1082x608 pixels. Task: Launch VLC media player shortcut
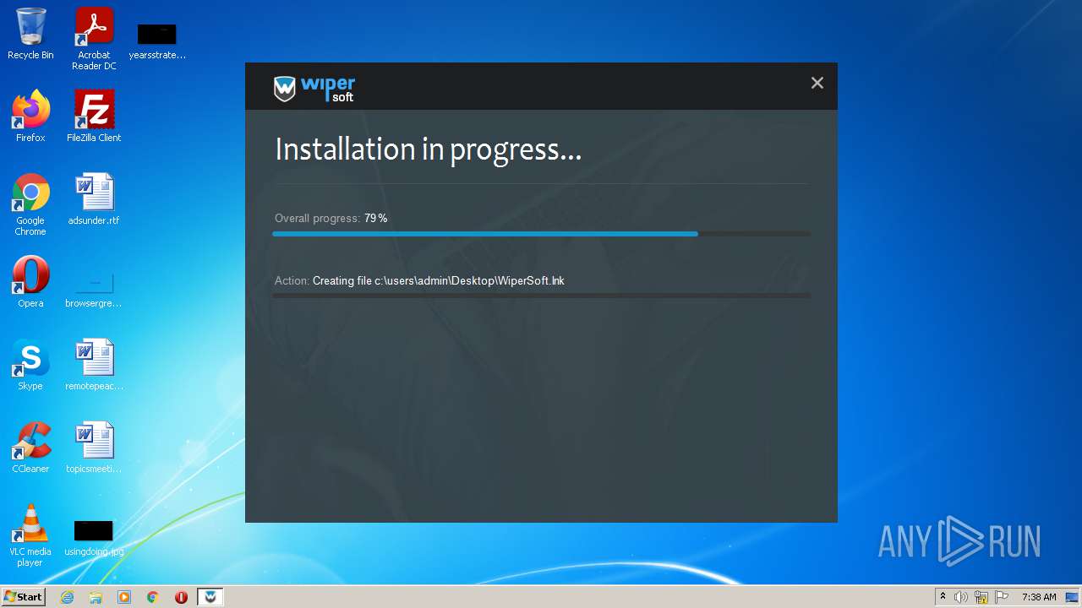pos(30,535)
